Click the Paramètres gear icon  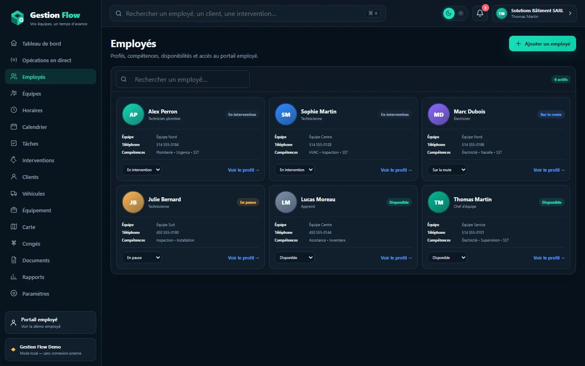(14, 293)
